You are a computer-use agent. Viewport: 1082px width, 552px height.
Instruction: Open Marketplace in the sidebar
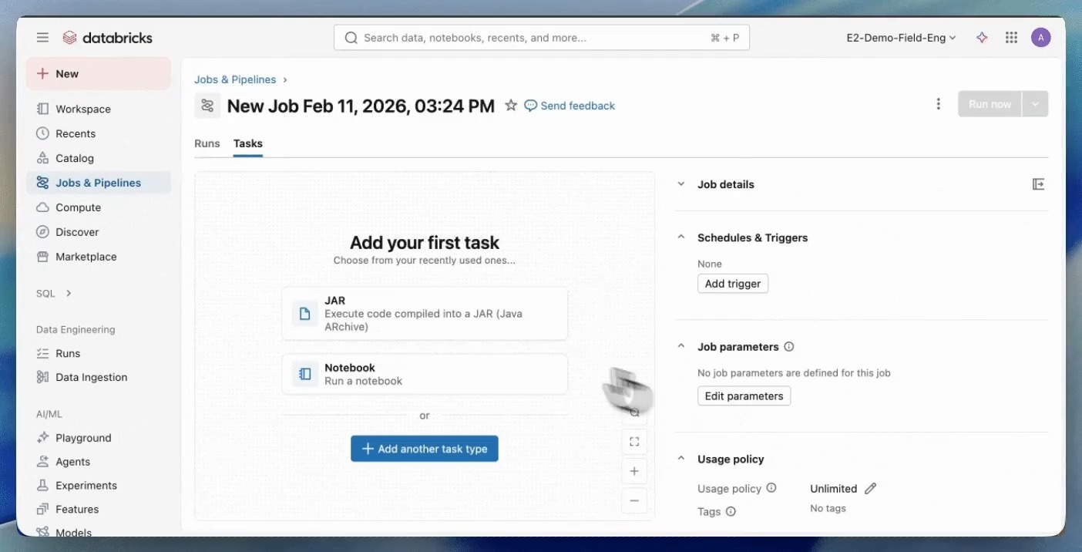(99, 257)
